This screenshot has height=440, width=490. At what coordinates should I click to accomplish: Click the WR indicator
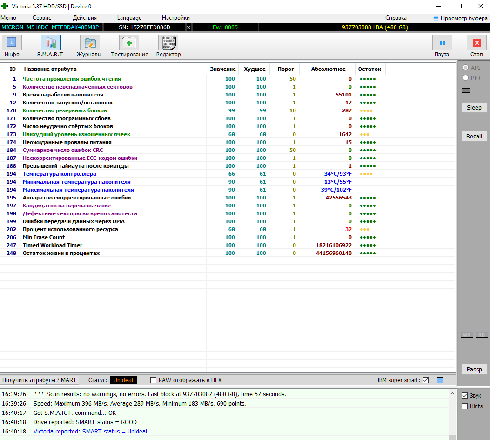[467, 335]
